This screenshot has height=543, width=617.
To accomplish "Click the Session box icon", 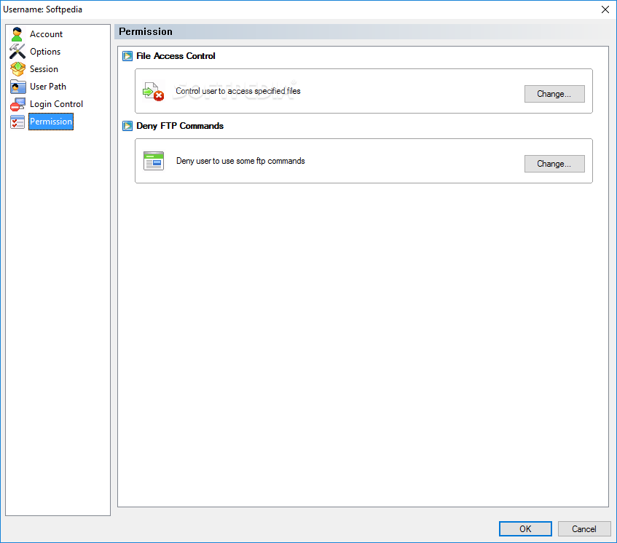I will (x=17, y=69).
